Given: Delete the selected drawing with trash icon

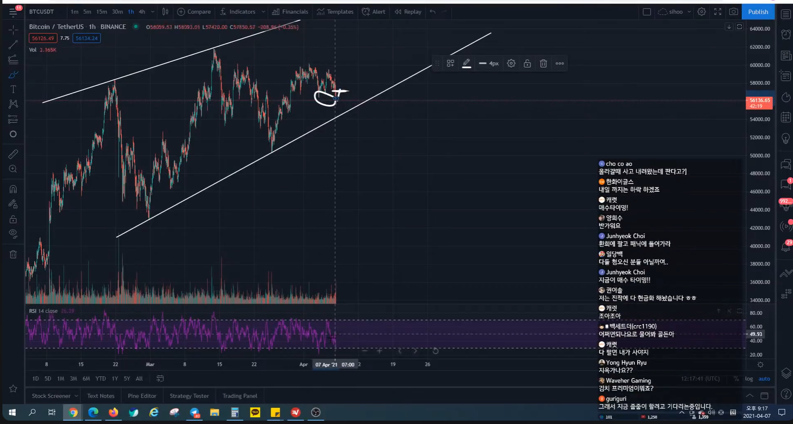Looking at the screenshot, I should coord(543,63).
